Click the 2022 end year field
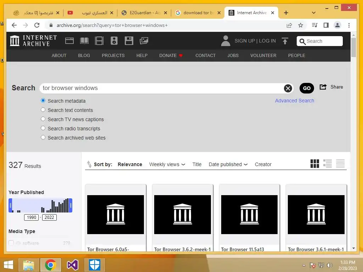 (x=49, y=217)
